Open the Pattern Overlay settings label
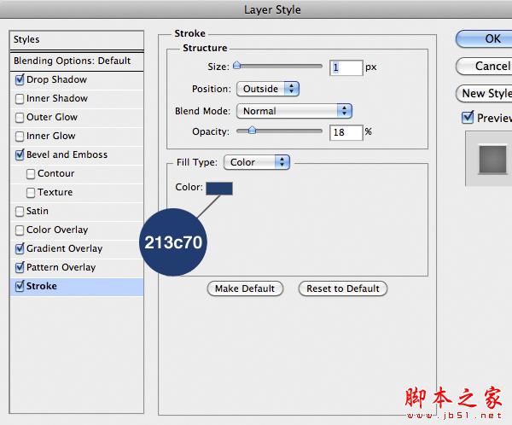This screenshot has height=425, width=512. (61, 267)
